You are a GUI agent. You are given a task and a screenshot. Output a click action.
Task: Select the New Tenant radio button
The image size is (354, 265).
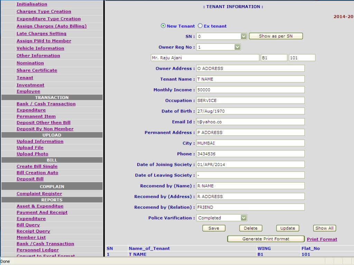click(163, 26)
